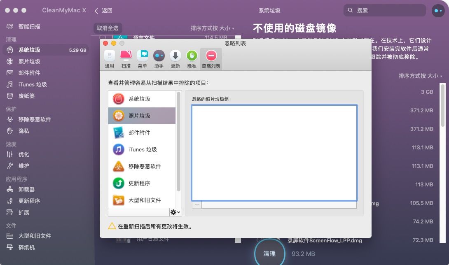Viewport: 449px width, 265px height.
Task: Open 更新程序 in the main sidebar
Action: [x=46, y=201]
